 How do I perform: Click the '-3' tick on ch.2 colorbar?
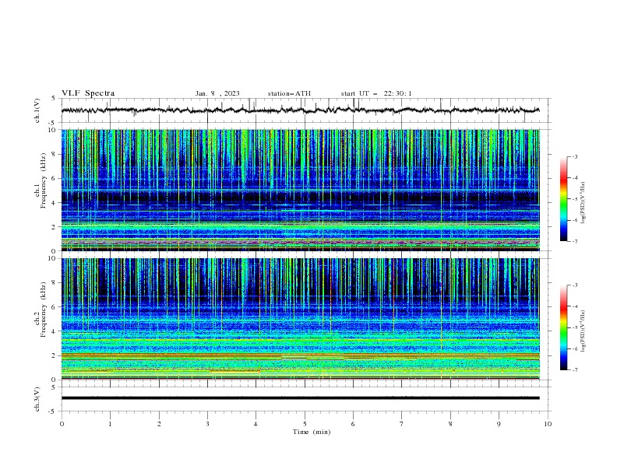[x=575, y=285]
